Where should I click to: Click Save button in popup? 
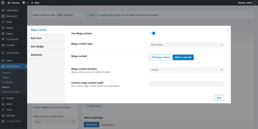pos(219,98)
